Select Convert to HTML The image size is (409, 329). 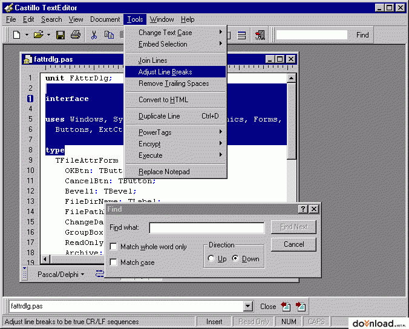point(176,100)
